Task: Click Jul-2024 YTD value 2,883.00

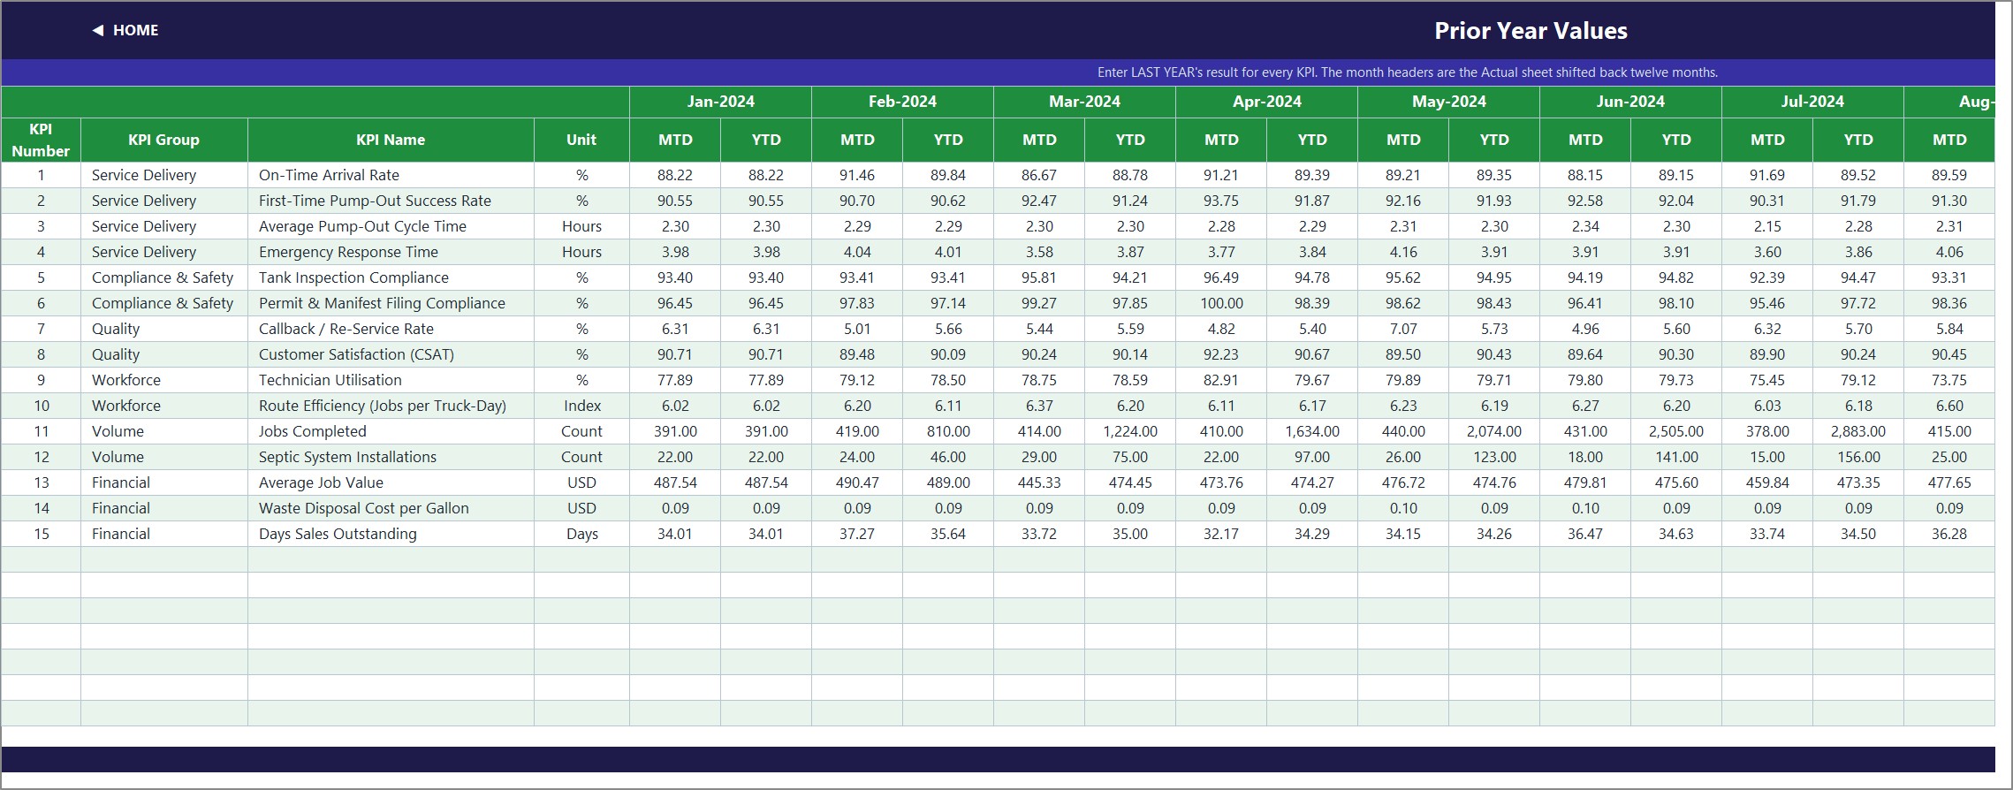Action: pyautogui.click(x=1858, y=431)
